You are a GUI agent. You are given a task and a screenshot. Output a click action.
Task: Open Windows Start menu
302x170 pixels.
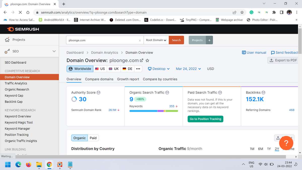(8, 164)
